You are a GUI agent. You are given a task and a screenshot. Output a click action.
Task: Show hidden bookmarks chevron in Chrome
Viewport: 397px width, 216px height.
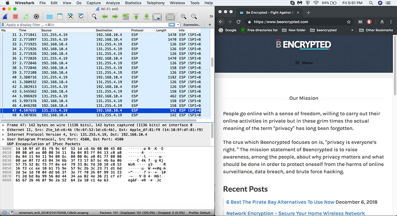click(x=352, y=30)
